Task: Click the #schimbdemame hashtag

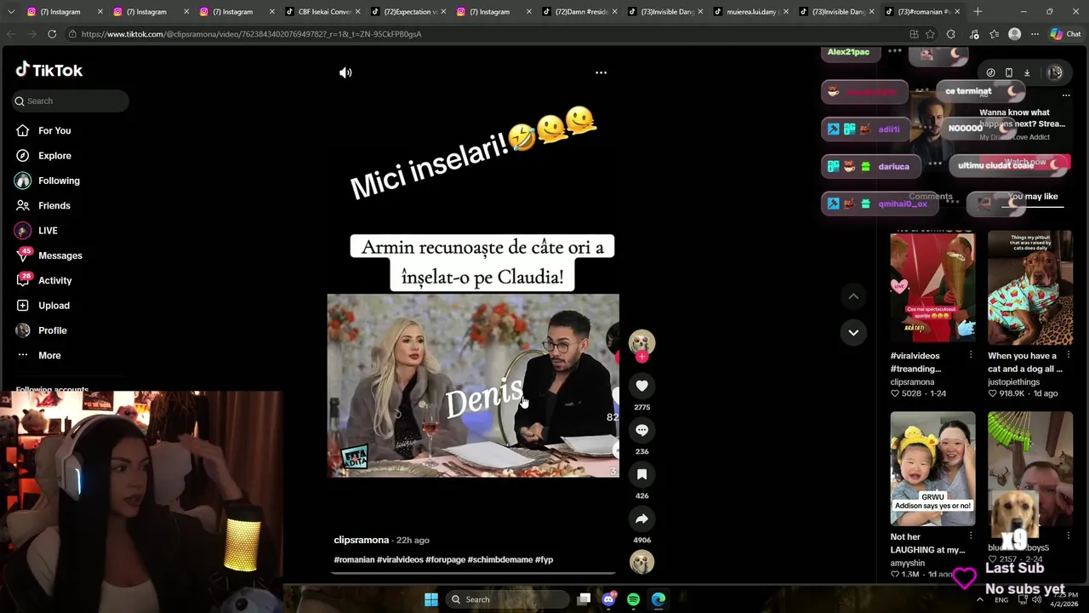Action: (499, 559)
